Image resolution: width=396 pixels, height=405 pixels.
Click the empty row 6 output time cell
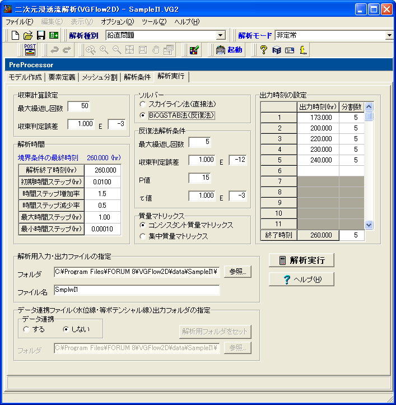318,171
